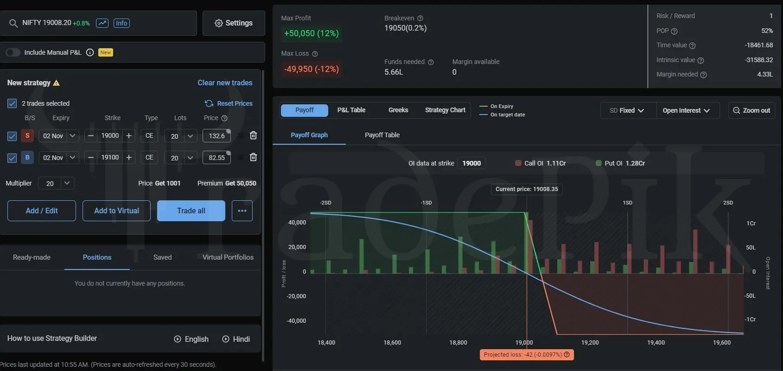Image resolution: width=783 pixels, height=371 pixels.
Task: Open the P&L Table tab
Action: [351, 110]
